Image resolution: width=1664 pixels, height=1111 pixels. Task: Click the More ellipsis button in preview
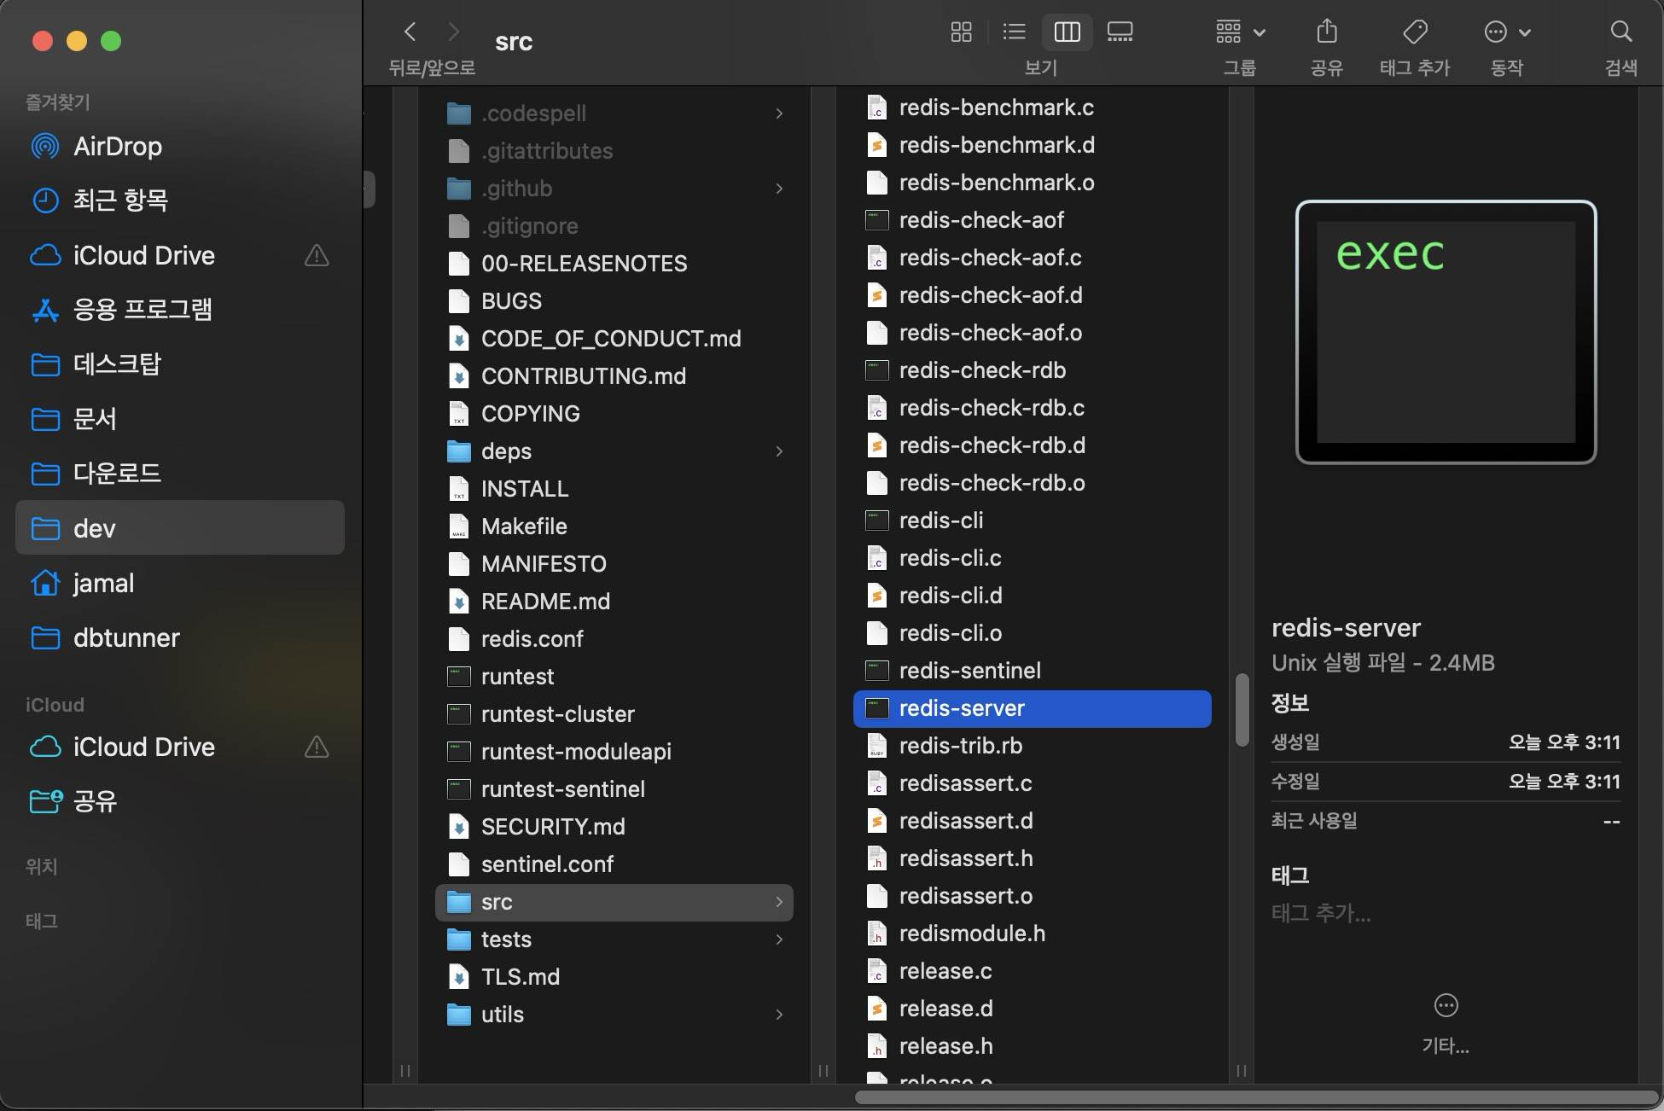click(1446, 1006)
